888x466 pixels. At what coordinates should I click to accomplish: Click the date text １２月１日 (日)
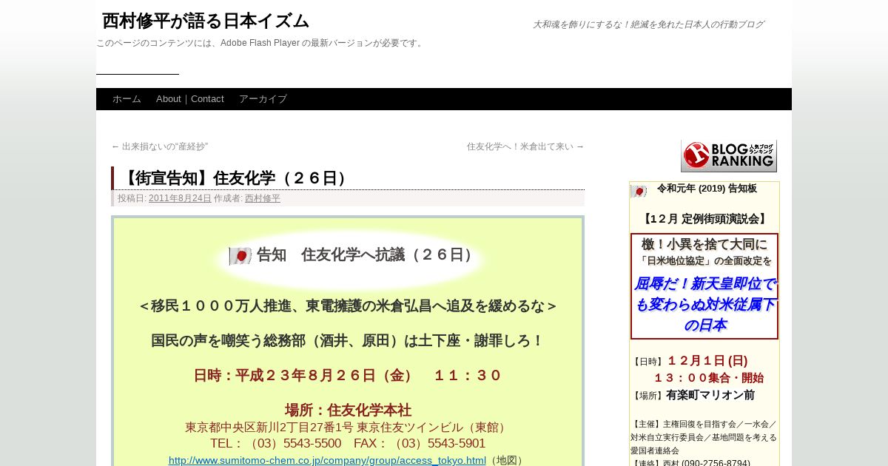click(707, 361)
